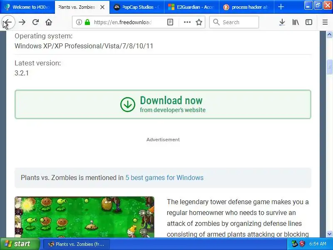This screenshot has width=333, height=250.
Task: Go forward to the next page
Action: pyautogui.click(x=22, y=22)
